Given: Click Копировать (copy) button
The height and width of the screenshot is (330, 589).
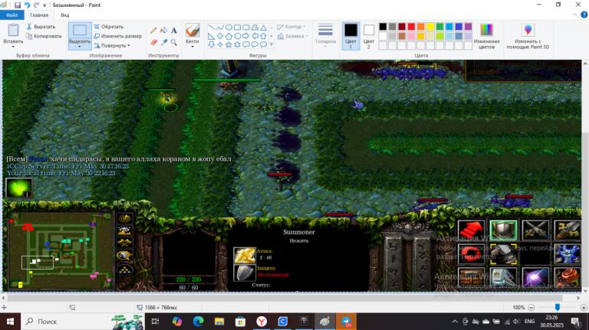Looking at the screenshot, I should [x=44, y=36].
